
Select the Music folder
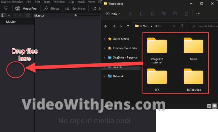pos(194,49)
